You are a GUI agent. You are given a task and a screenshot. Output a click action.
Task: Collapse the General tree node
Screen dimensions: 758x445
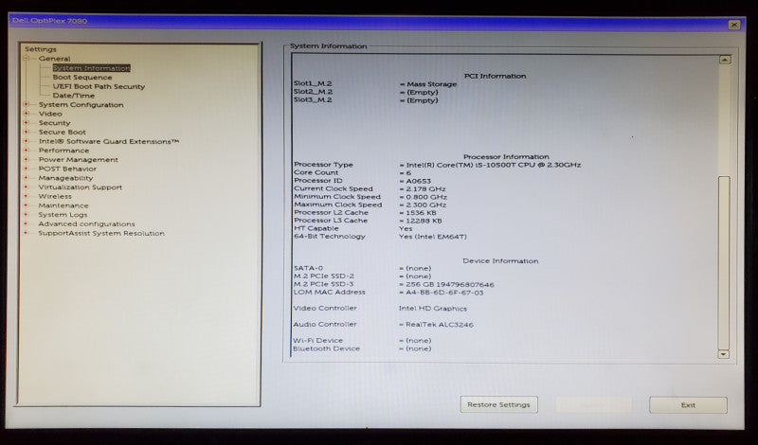[27, 59]
